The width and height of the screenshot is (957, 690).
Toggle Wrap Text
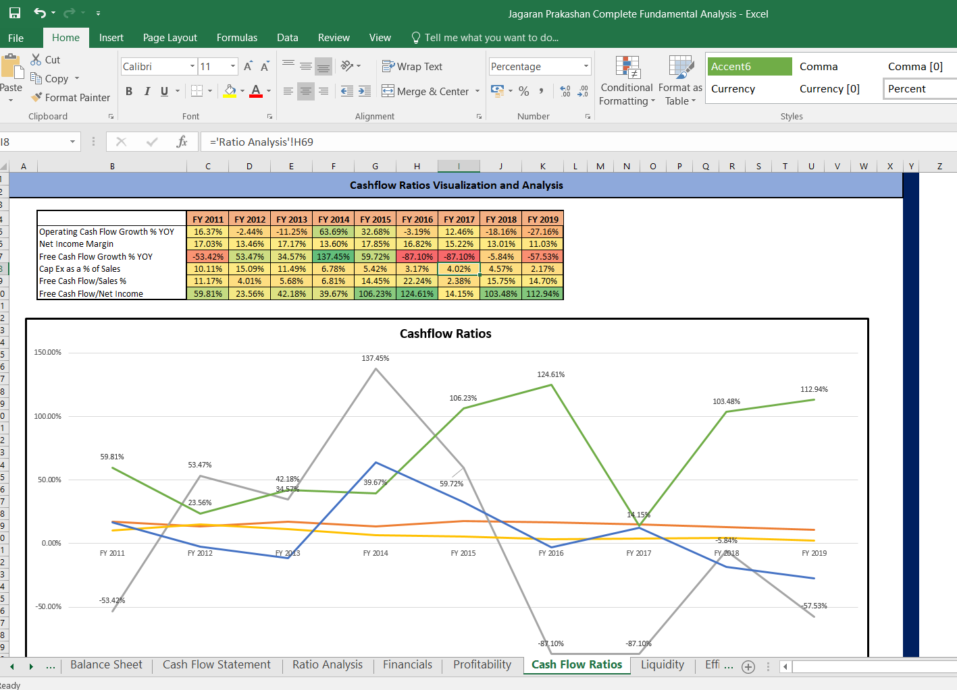412,66
